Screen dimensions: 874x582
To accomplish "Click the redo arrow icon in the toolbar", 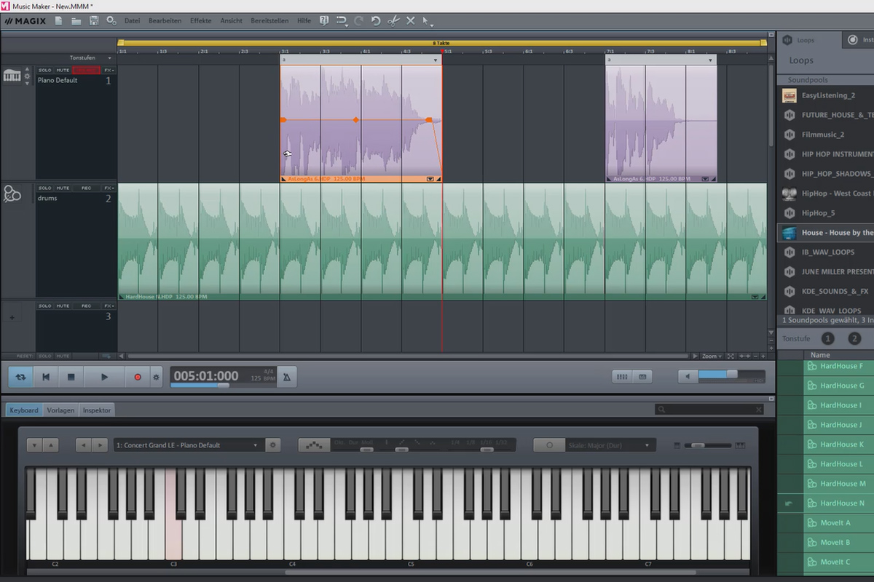I will click(x=358, y=20).
